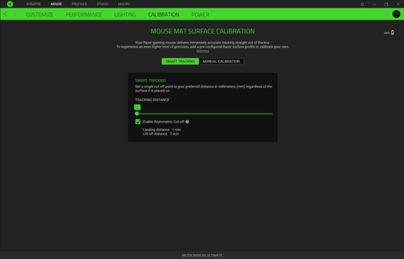Screen dimensions: 404x259
Task: Switch to the Studio tab
Action: [x=103, y=4]
